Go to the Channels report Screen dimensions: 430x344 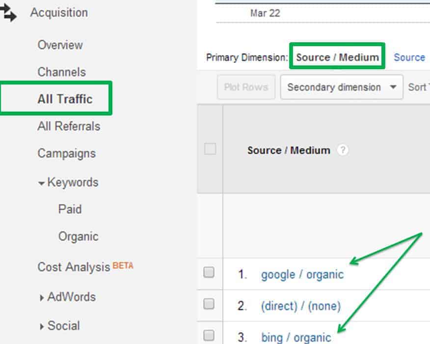tap(62, 72)
